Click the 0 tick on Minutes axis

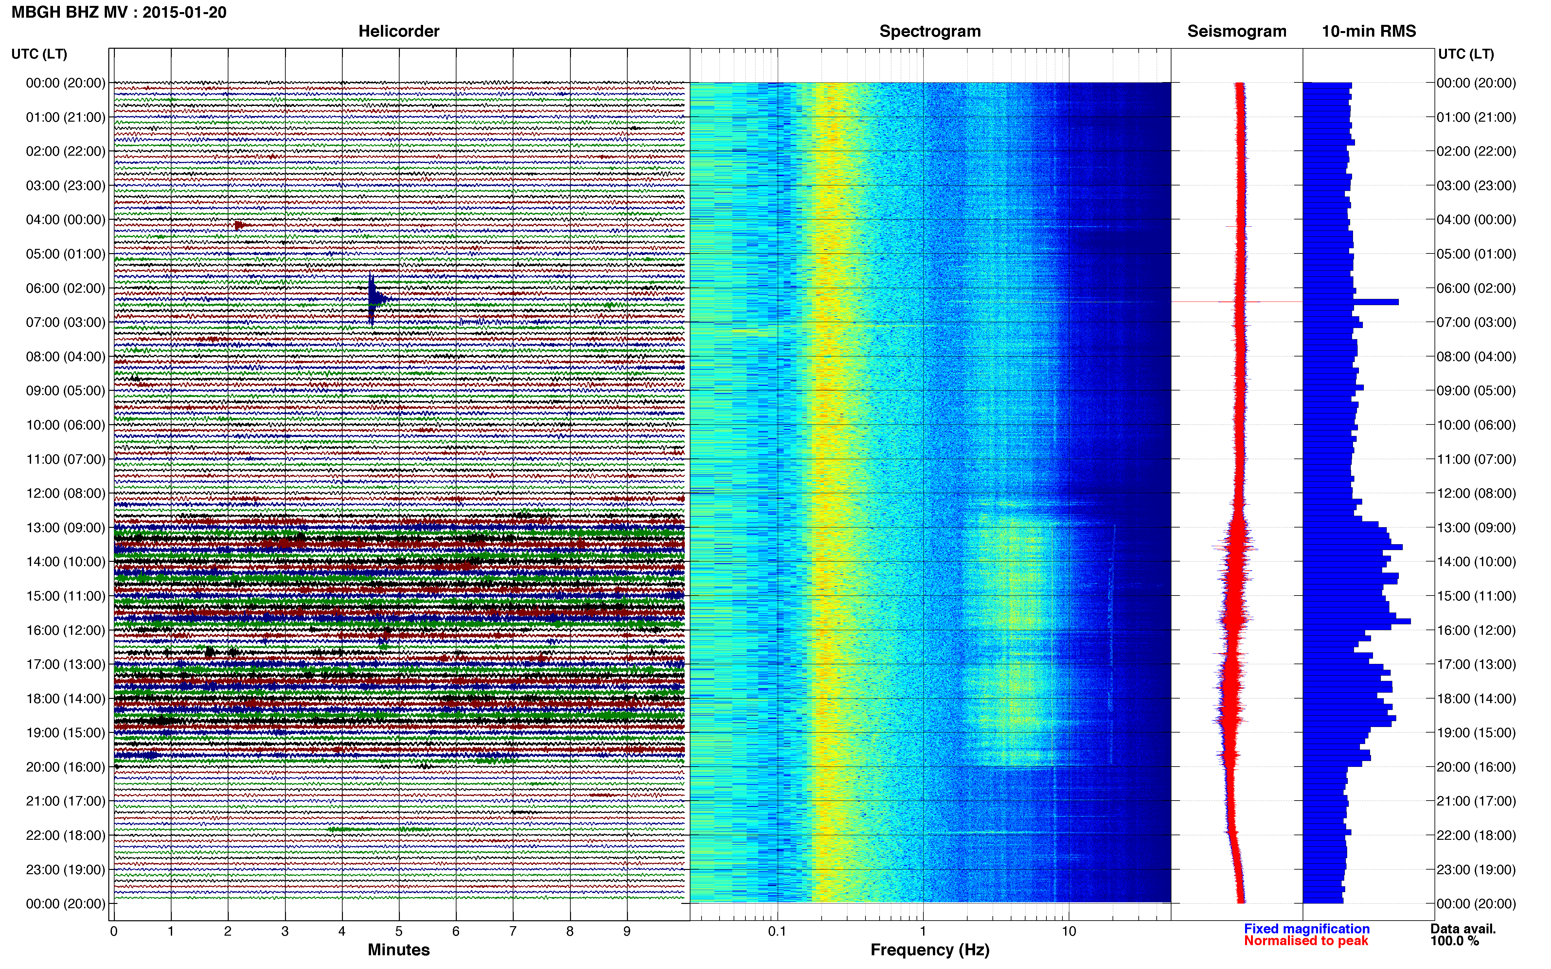(114, 931)
